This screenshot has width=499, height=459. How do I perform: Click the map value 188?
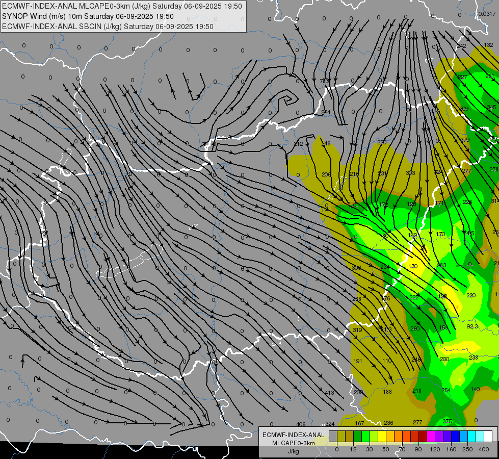[387, 392]
